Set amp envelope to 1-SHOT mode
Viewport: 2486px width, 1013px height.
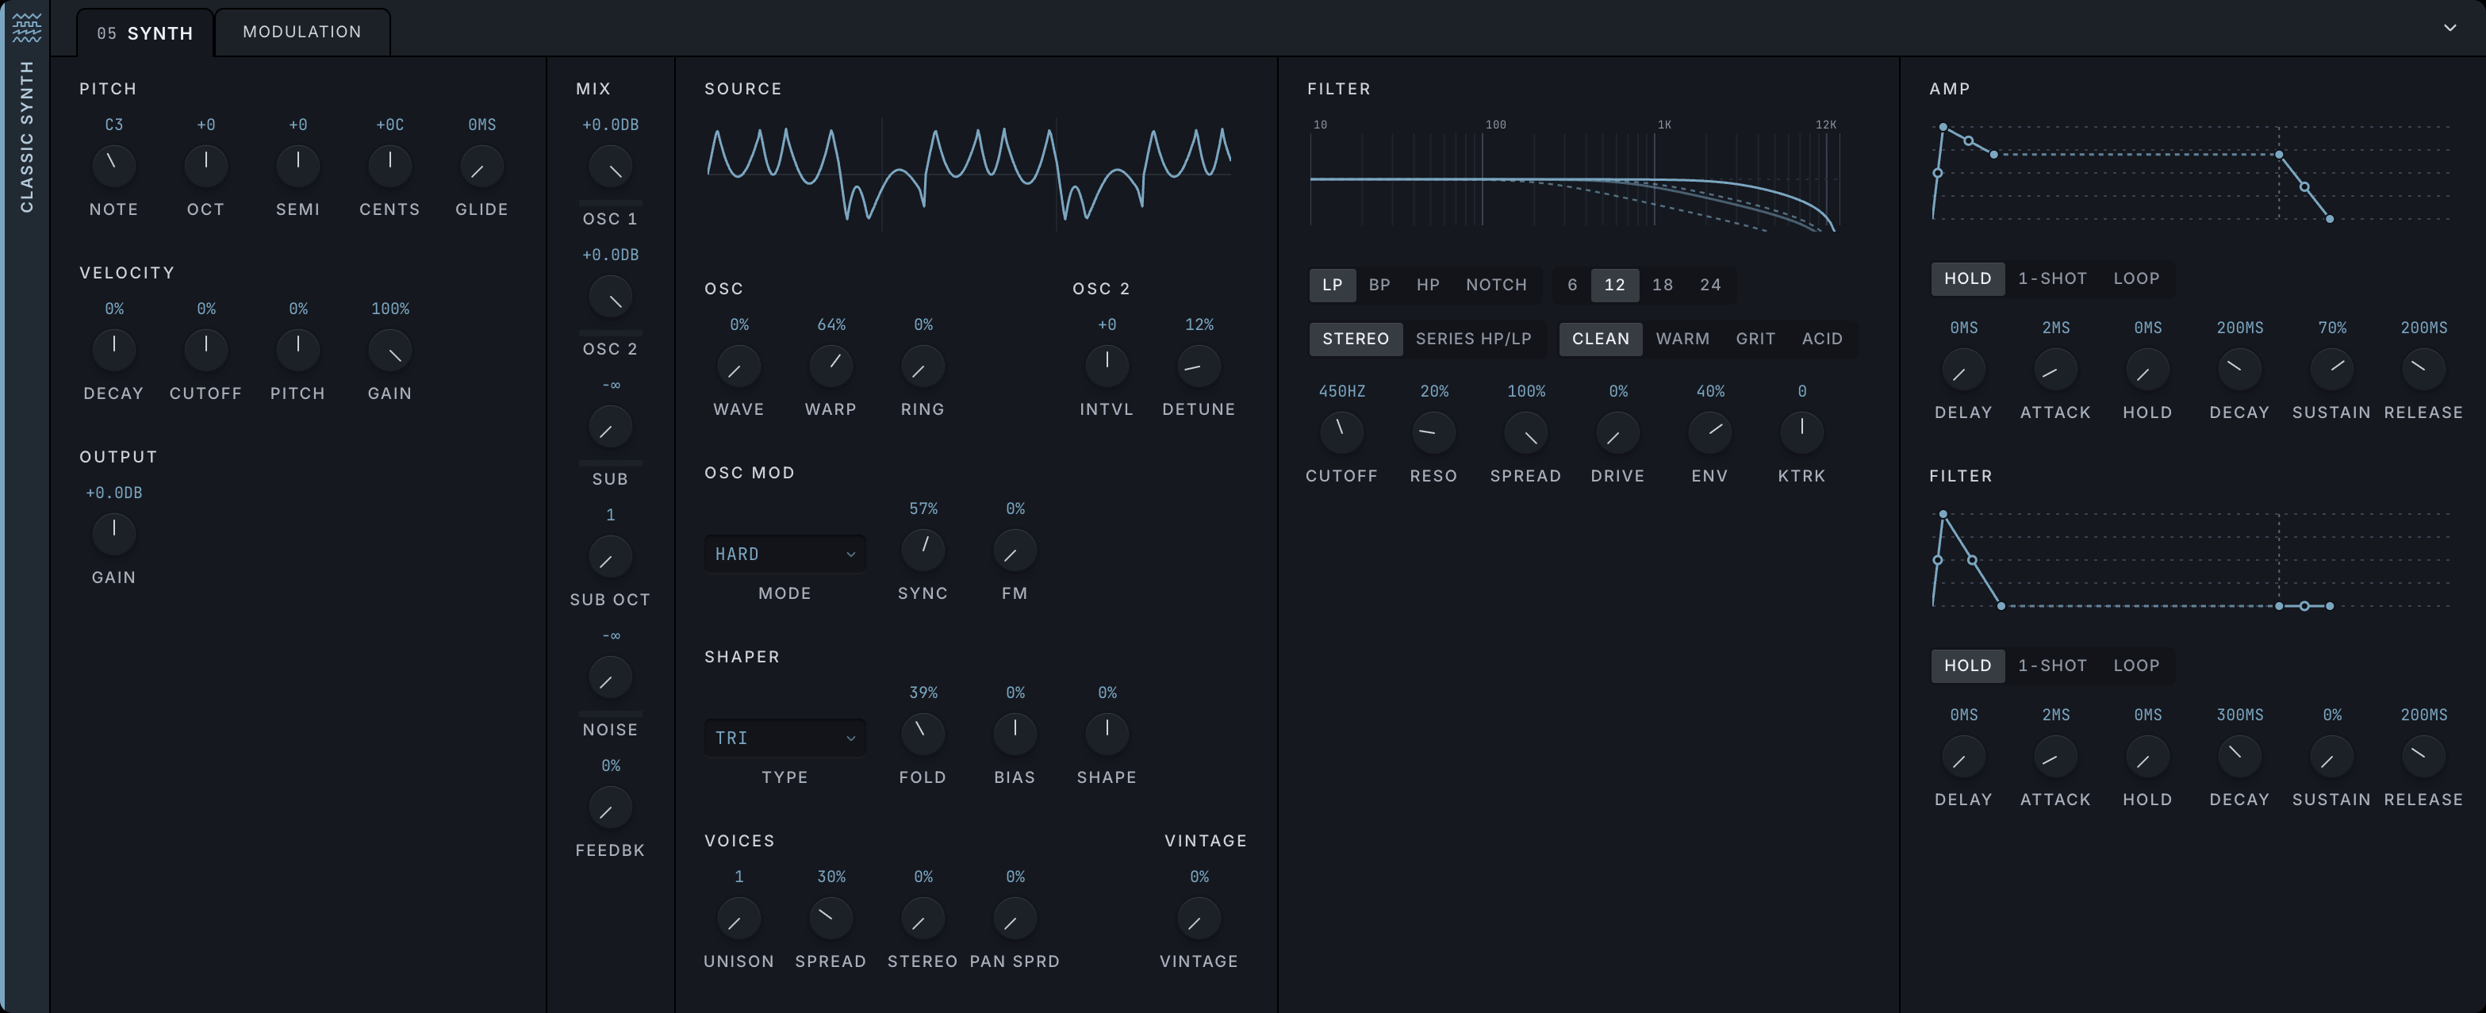pos(2052,278)
